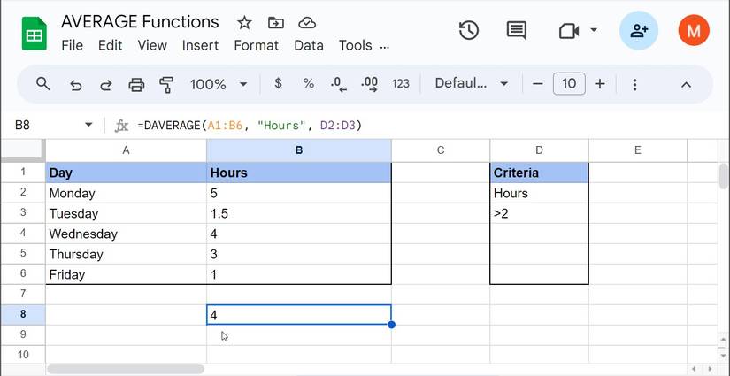Print the spreadsheet

(x=136, y=85)
